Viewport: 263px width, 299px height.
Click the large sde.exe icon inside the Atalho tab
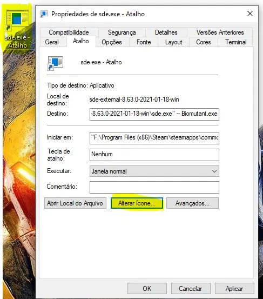pyautogui.click(x=55, y=63)
